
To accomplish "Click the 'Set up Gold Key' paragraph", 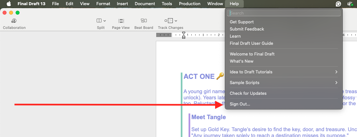I will tap(274, 132).
